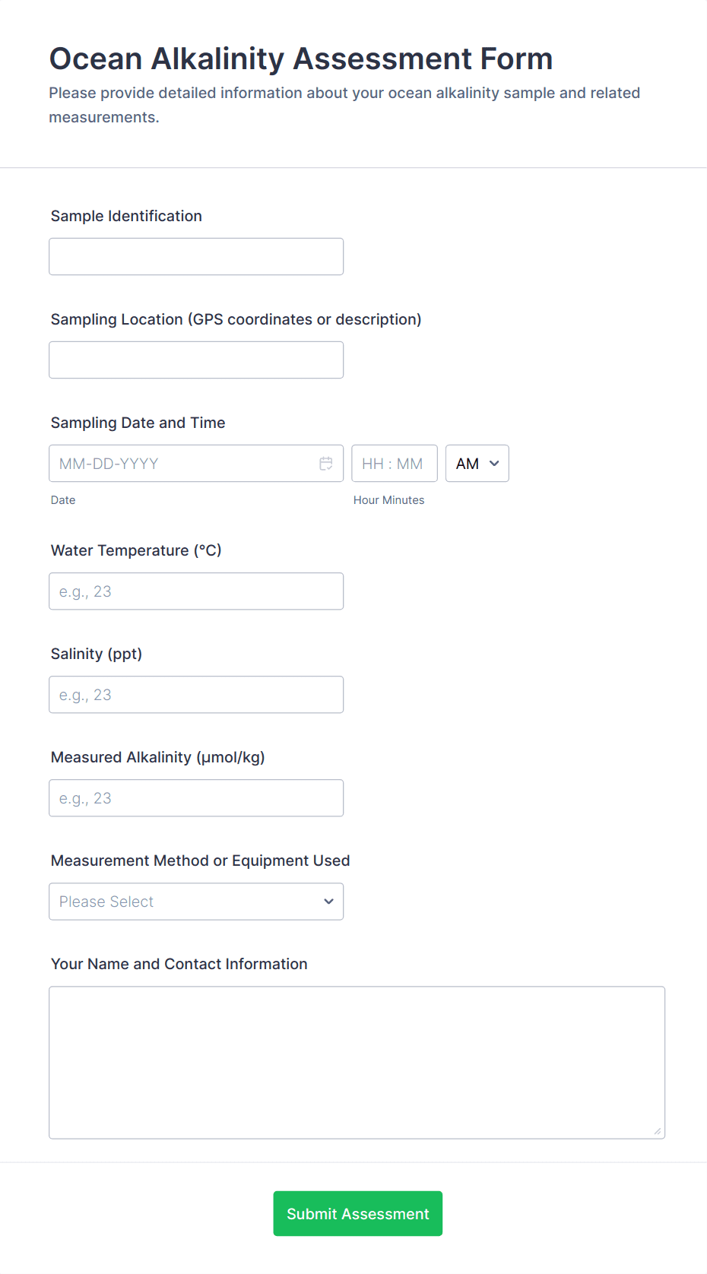Click the 'Hour Minutes' sublabel
Image resolution: width=707 pixels, height=1274 pixels.
click(x=388, y=500)
